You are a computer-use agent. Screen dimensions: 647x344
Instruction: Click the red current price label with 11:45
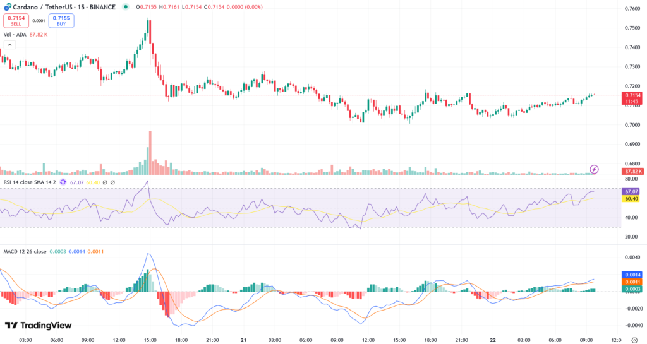632,98
